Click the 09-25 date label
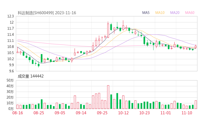This screenshot has height=119, width=200. [102, 113]
